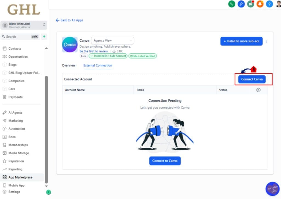Collapse the sidebar with green chevron
Viewport: 281px width, 199px height.
49,192
